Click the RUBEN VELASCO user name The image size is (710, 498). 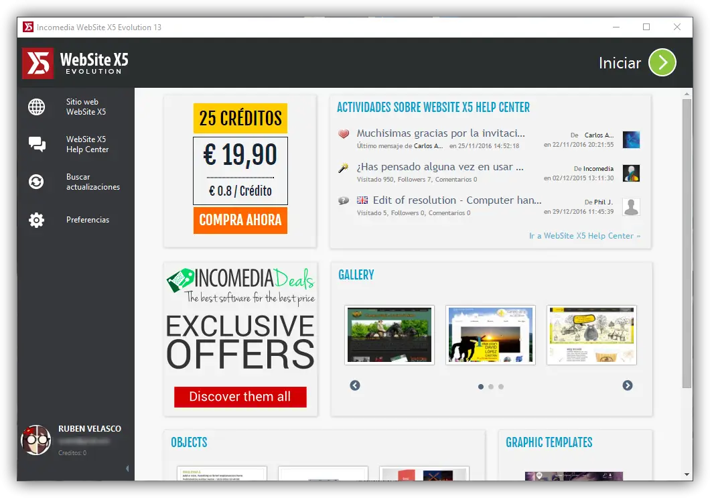[90, 429]
